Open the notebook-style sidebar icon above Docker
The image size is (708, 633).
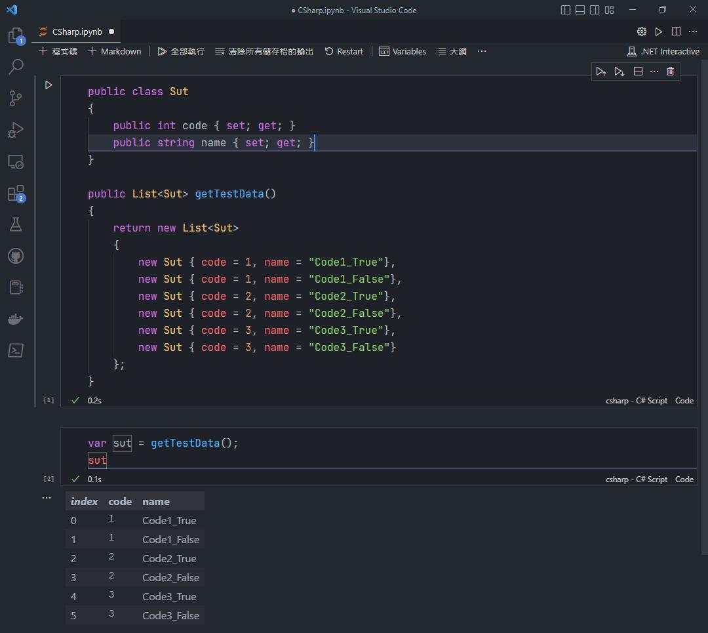16,287
